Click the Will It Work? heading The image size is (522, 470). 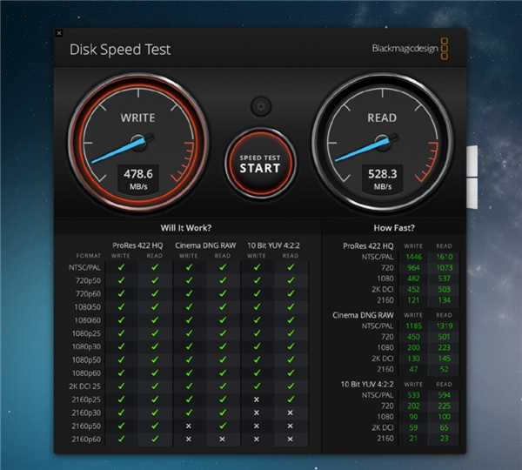(x=186, y=228)
